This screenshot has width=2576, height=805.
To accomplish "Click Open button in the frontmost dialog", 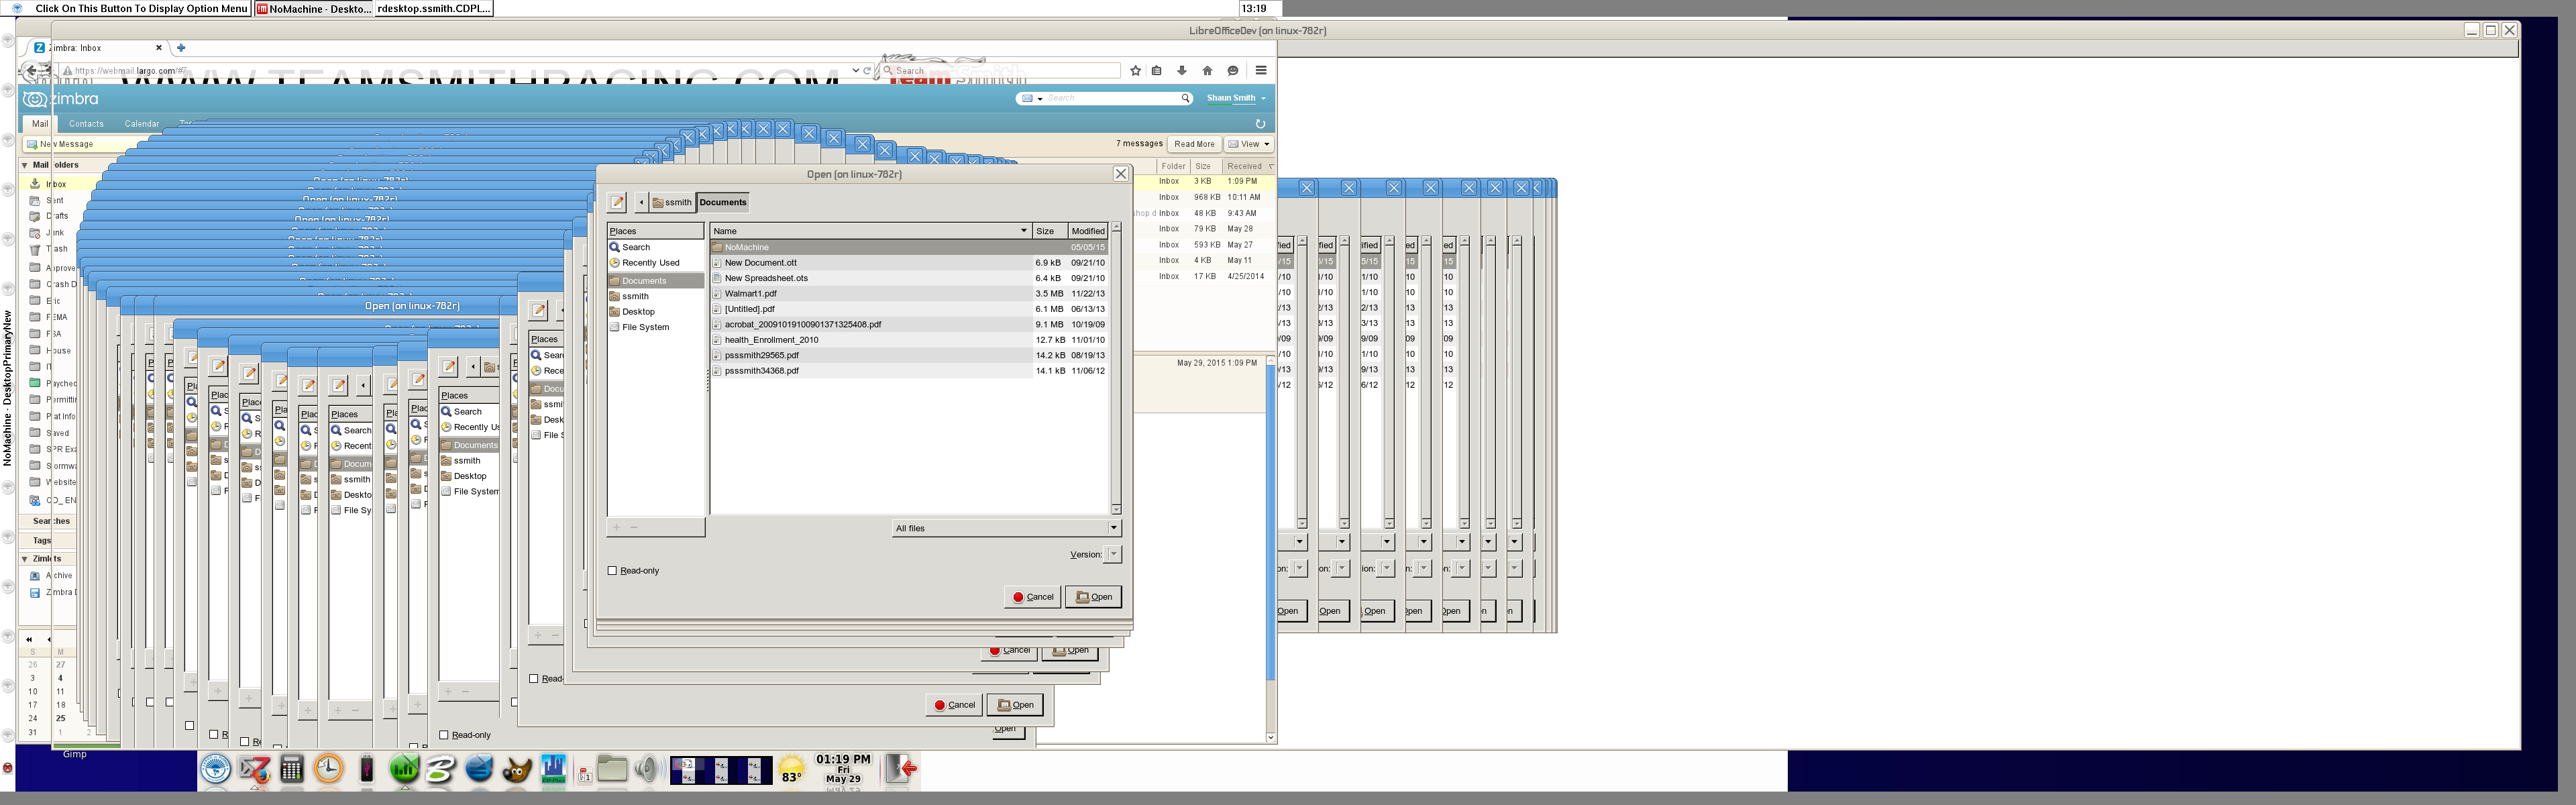I will pos(1094,597).
